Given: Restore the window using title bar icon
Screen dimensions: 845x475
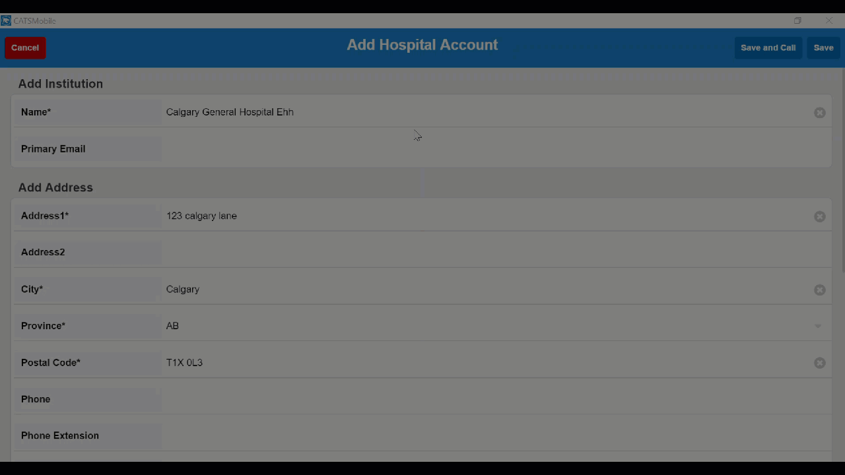Looking at the screenshot, I should point(797,20).
